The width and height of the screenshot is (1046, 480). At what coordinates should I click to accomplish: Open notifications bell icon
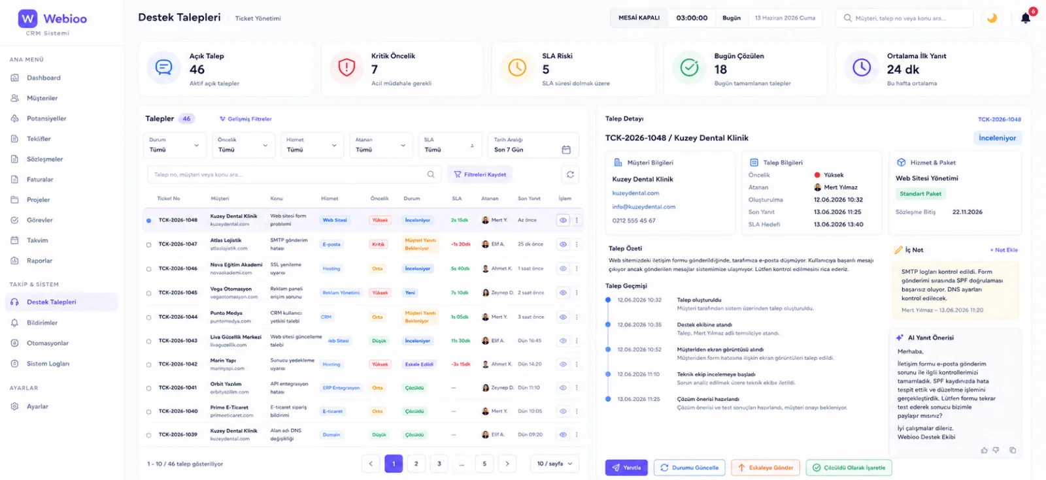(1026, 18)
